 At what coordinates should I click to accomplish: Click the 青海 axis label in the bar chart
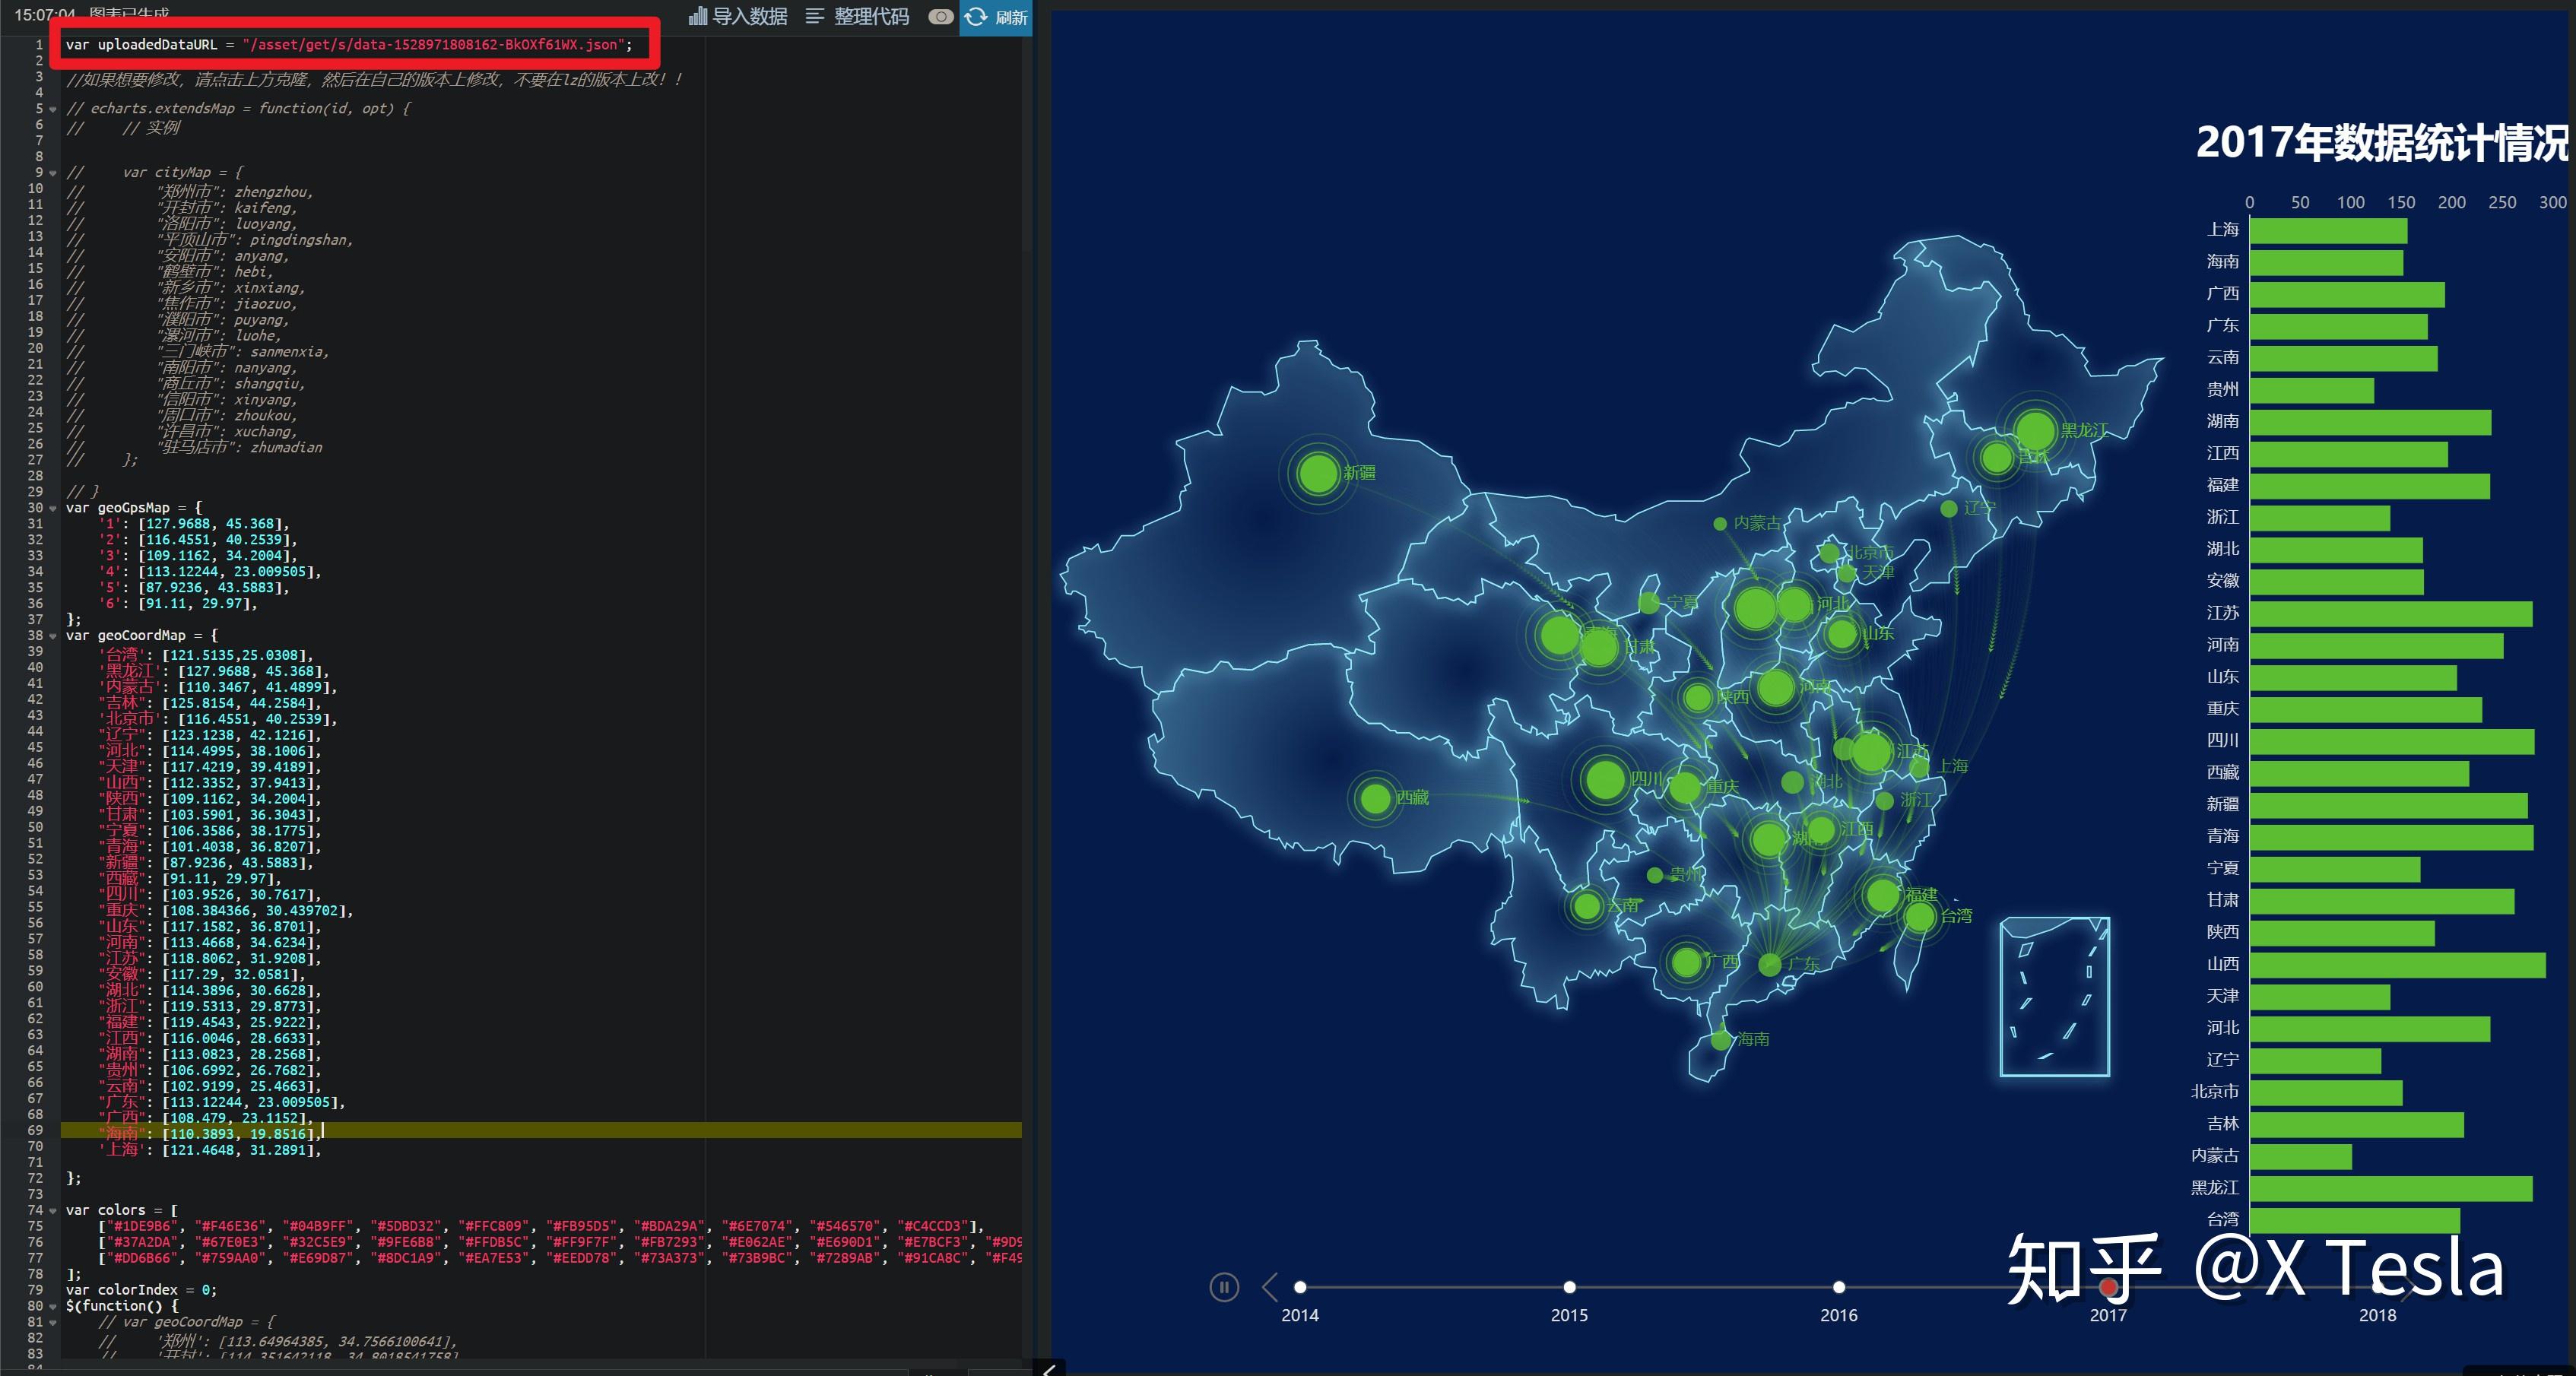(x=2222, y=837)
